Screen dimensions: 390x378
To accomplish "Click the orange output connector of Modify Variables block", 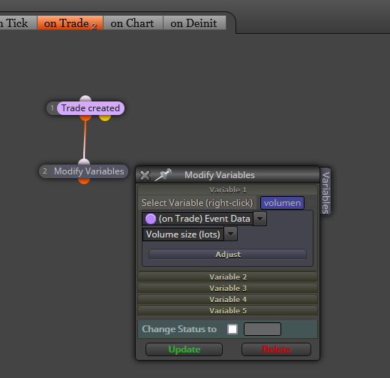I will point(84,180).
